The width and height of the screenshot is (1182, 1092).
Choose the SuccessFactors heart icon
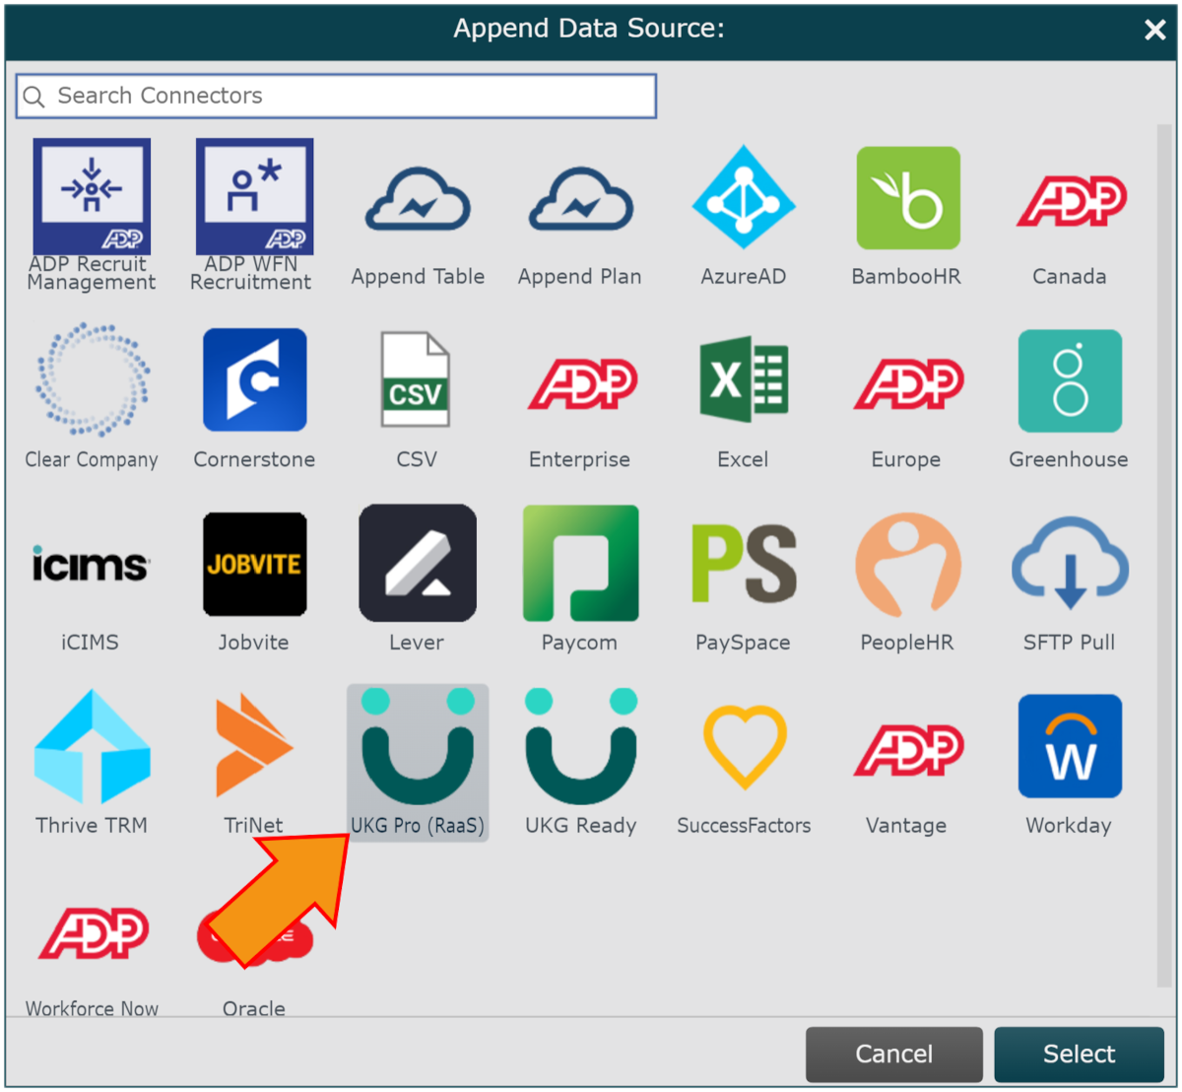[744, 747]
